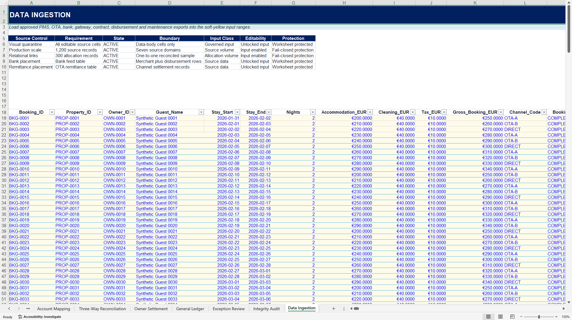Viewport: 572px width, 320px height.
Task: Navigate to next sheet tab arrow
Action: click(x=19, y=309)
